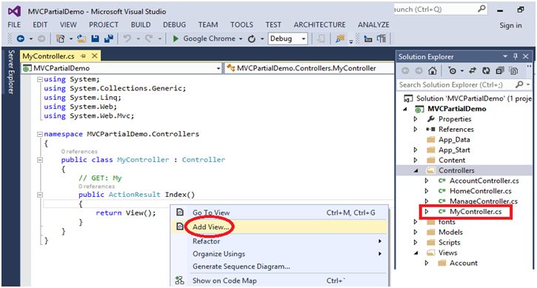Expand the App_Start folder
The image size is (537, 288).
coord(416,150)
